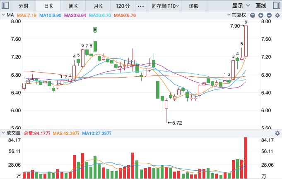Zoom in with the plus icon

[x=261, y=15]
